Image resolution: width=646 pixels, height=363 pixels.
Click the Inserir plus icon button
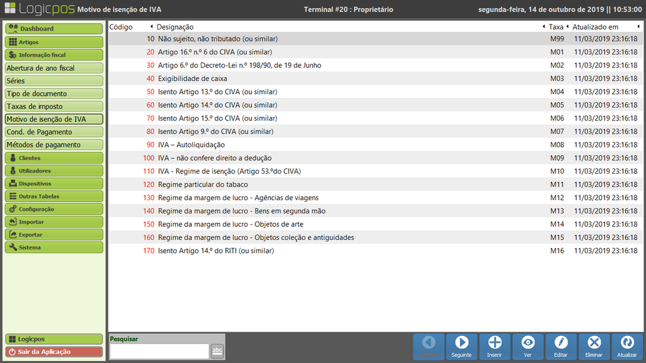click(x=495, y=346)
